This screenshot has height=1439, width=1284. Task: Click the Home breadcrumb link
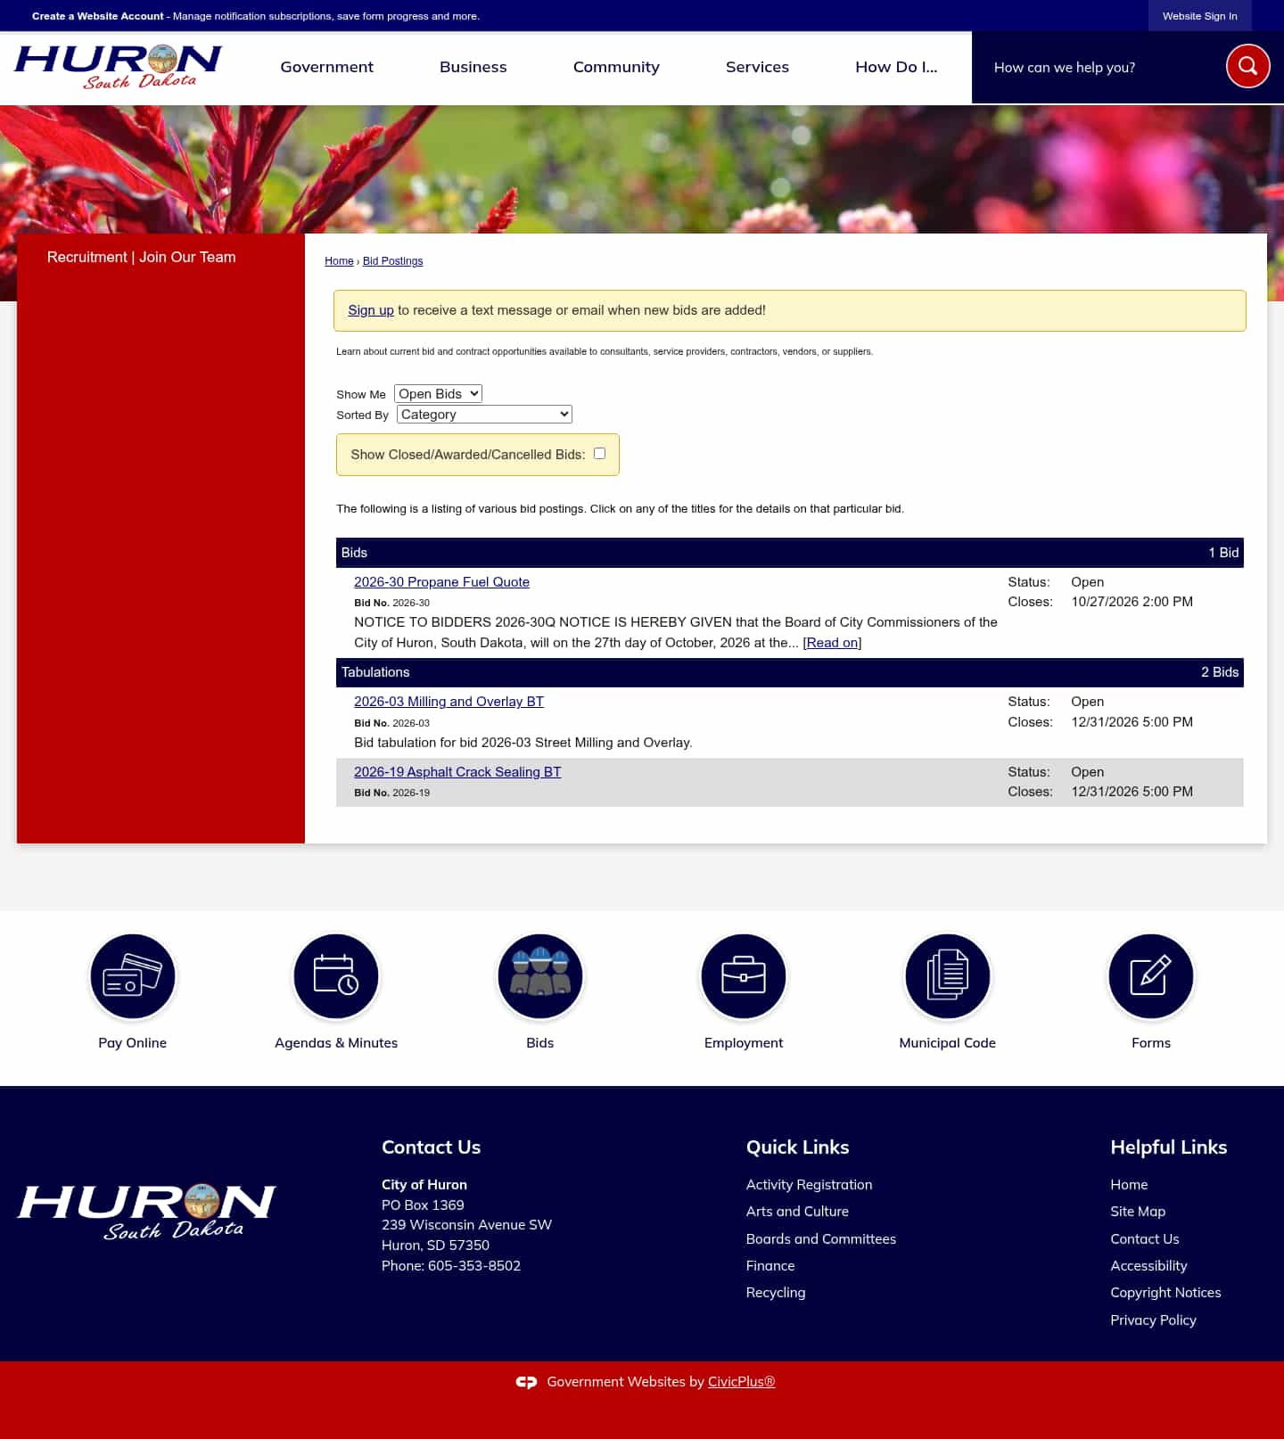tap(339, 260)
